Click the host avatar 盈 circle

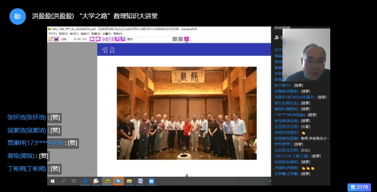coord(17,16)
